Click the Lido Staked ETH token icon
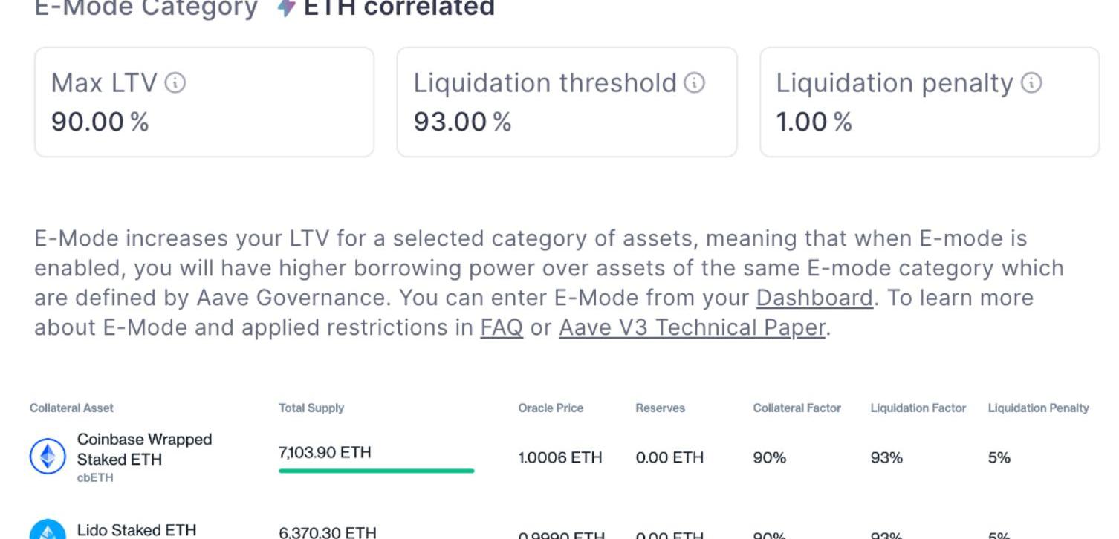 [48, 532]
